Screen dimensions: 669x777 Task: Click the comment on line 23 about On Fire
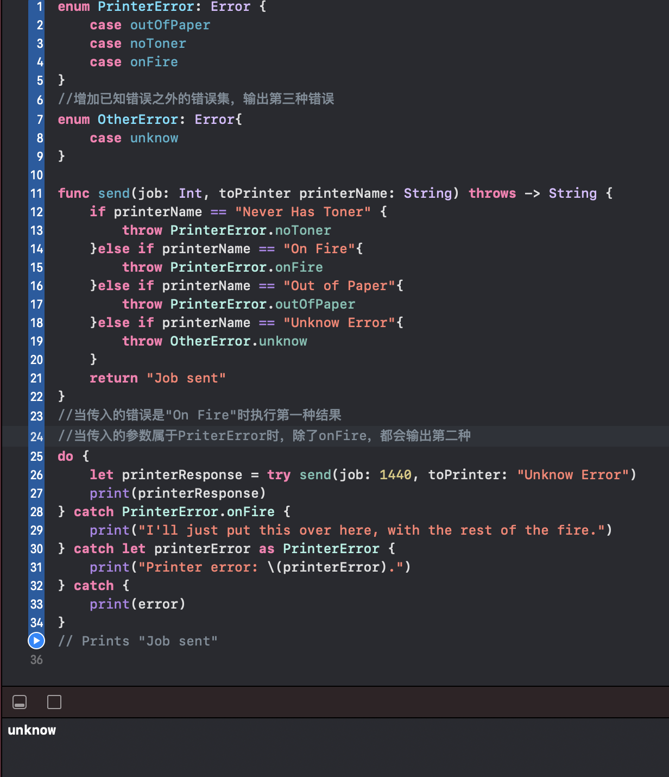[200, 416]
